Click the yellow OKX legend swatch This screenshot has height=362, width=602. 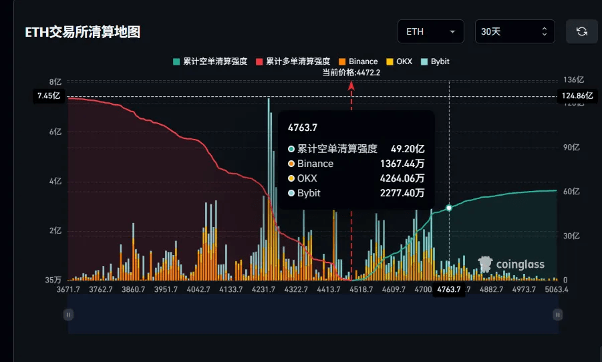pos(390,62)
